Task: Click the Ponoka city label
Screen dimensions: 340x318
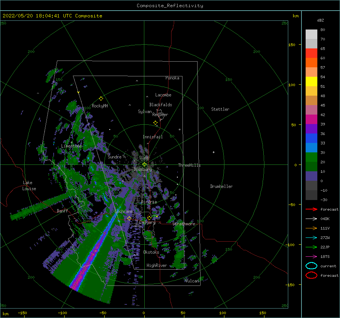Action: coord(172,78)
